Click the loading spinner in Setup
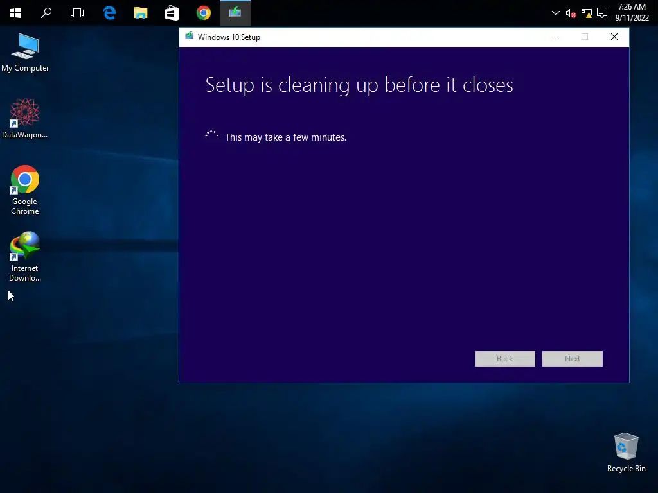This screenshot has height=493, width=658. coord(212,134)
